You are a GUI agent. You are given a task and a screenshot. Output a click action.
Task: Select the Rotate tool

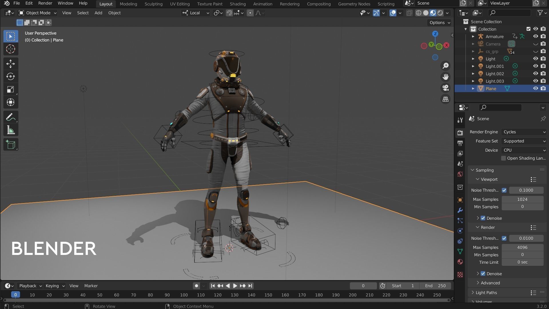[x=11, y=77]
